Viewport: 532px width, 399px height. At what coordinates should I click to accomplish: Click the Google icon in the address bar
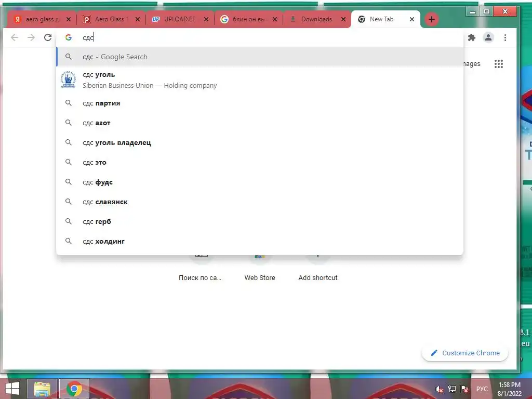69,37
